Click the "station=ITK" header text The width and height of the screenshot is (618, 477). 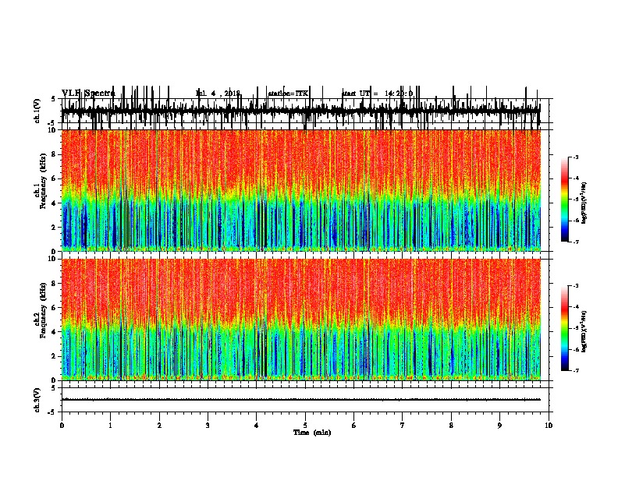[288, 94]
